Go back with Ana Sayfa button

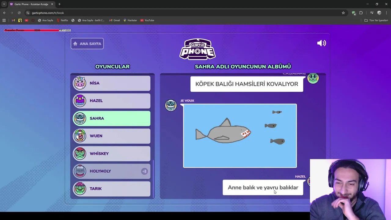(87, 44)
